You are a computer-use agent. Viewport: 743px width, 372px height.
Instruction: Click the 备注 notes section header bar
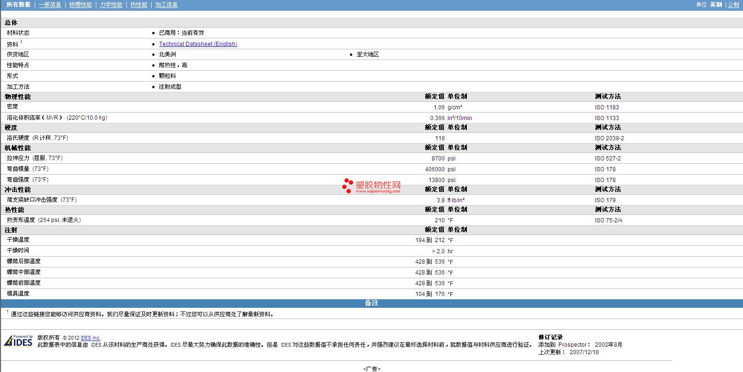371,303
